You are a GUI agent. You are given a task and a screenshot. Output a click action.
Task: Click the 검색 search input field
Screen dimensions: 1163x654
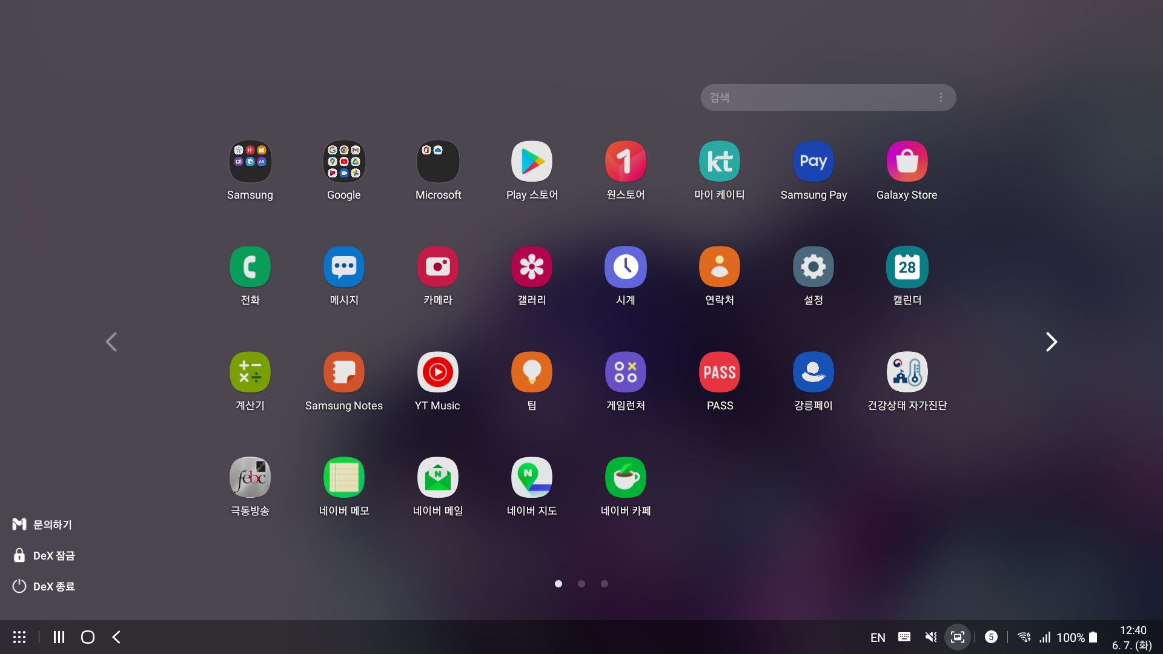[818, 97]
